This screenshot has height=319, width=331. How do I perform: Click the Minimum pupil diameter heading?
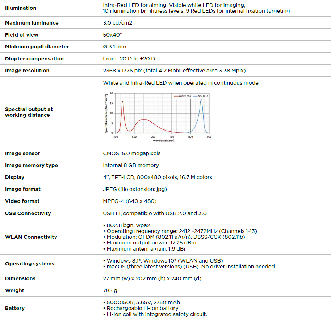[37, 47]
